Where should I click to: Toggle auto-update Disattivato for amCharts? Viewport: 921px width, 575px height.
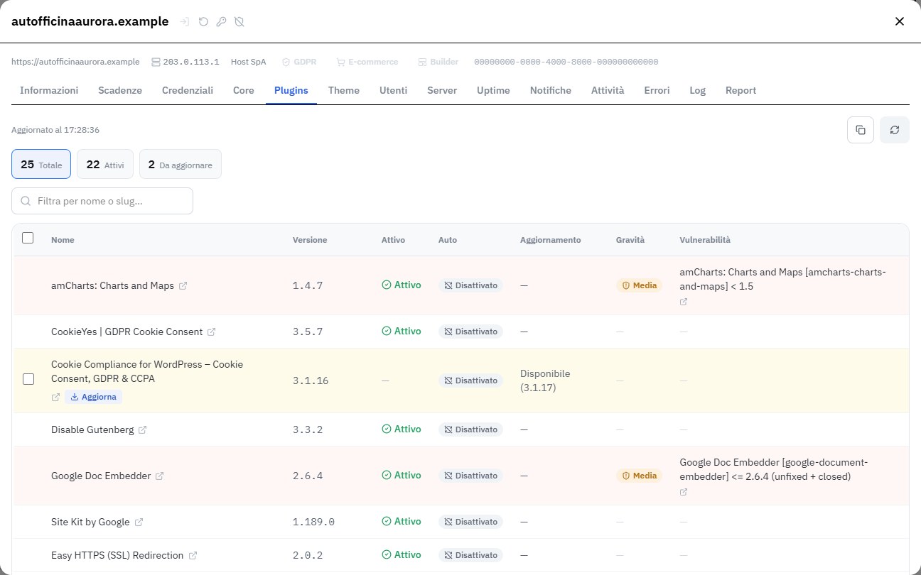point(470,285)
